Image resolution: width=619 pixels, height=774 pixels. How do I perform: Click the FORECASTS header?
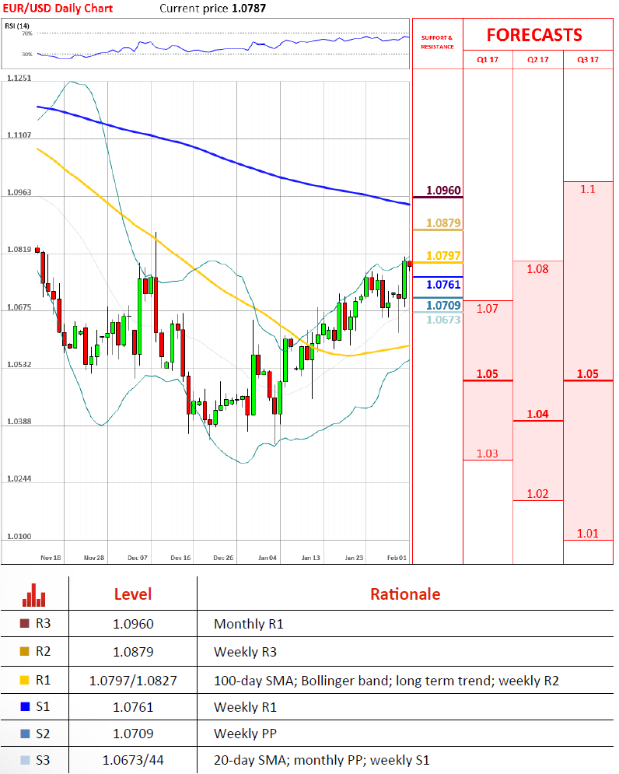click(x=534, y=35)
